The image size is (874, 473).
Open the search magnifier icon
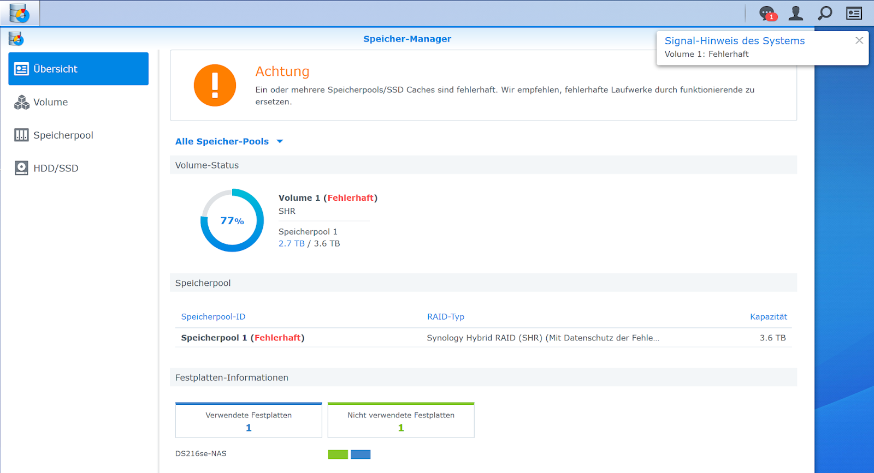pyautogui.click(x=825, y=13)
